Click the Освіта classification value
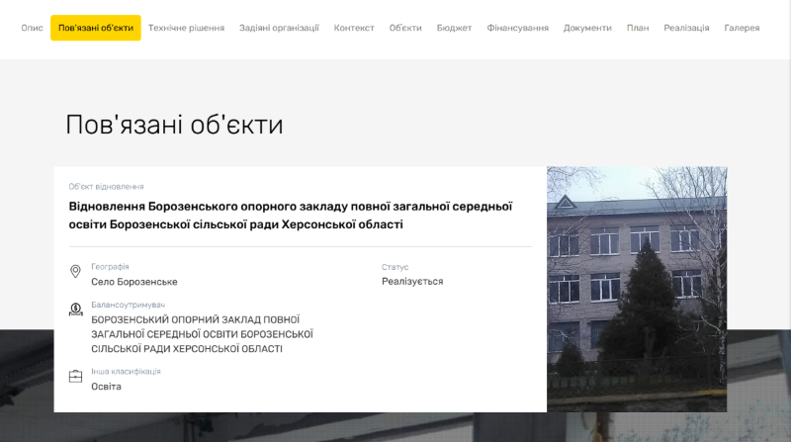Viewport: 791px width, 442px height. pyautogui.click(x=106, y=386)
